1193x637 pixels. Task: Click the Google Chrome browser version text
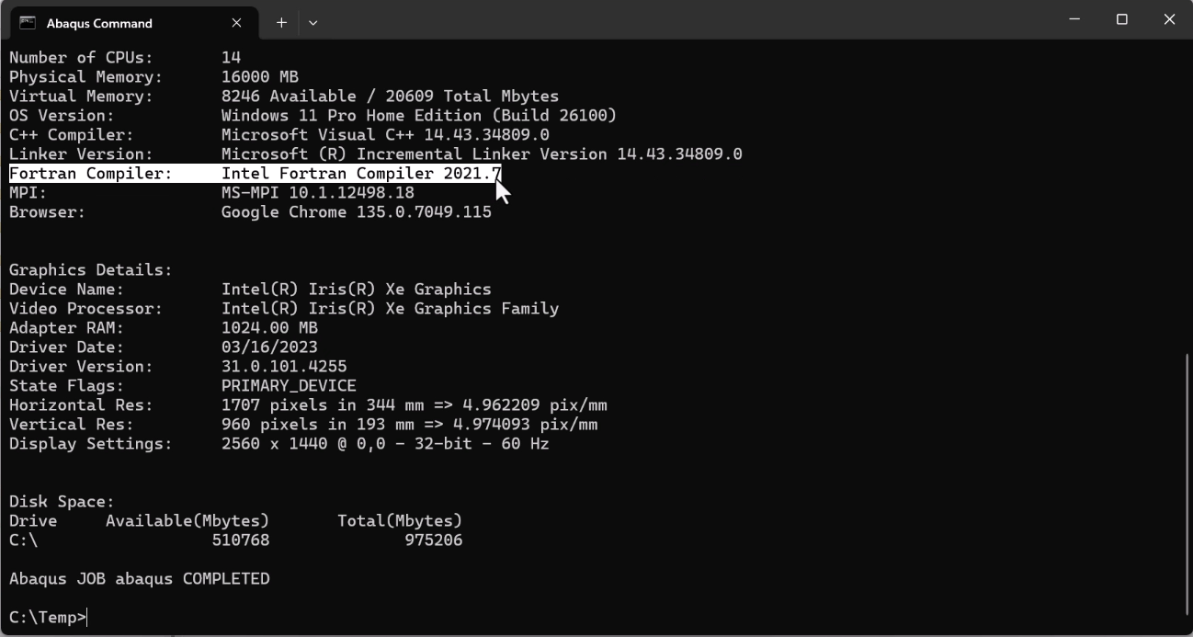click(x=356, y=212)
